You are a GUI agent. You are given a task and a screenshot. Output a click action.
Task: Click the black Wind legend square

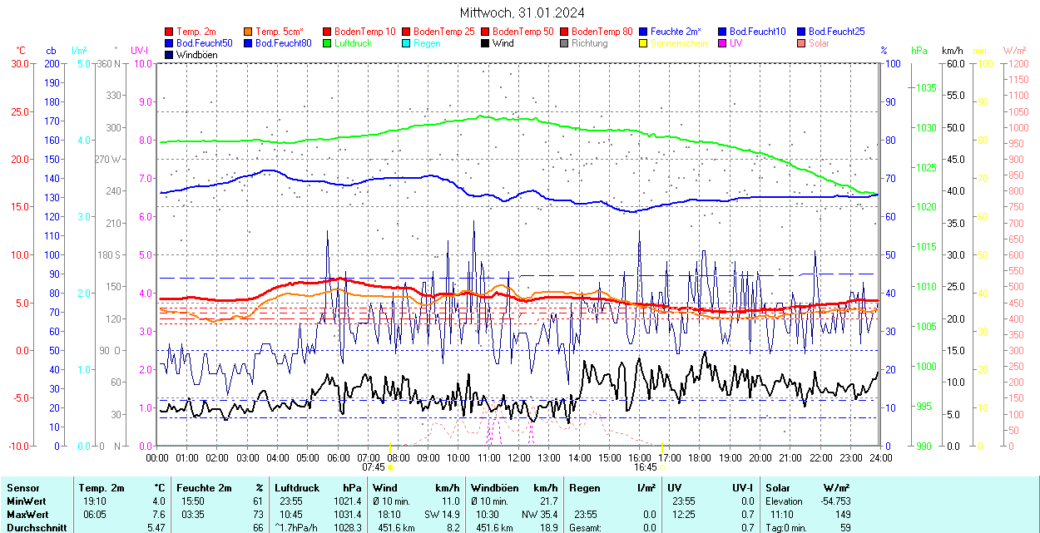(x=486, y=43)
